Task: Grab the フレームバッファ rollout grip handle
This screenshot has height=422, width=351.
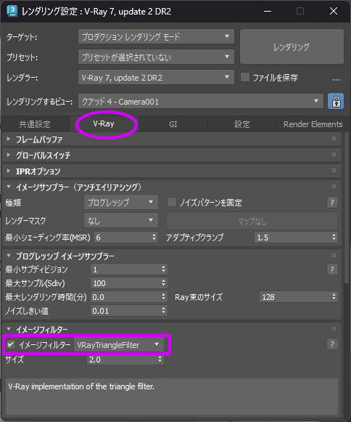Action: [x=334, y=138]
